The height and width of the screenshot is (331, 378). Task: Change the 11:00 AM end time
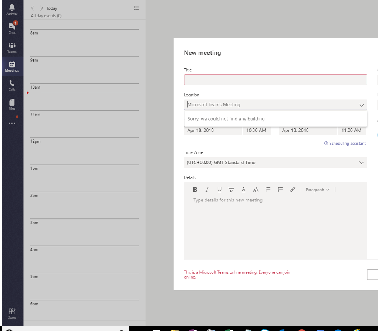click(352, 130)
